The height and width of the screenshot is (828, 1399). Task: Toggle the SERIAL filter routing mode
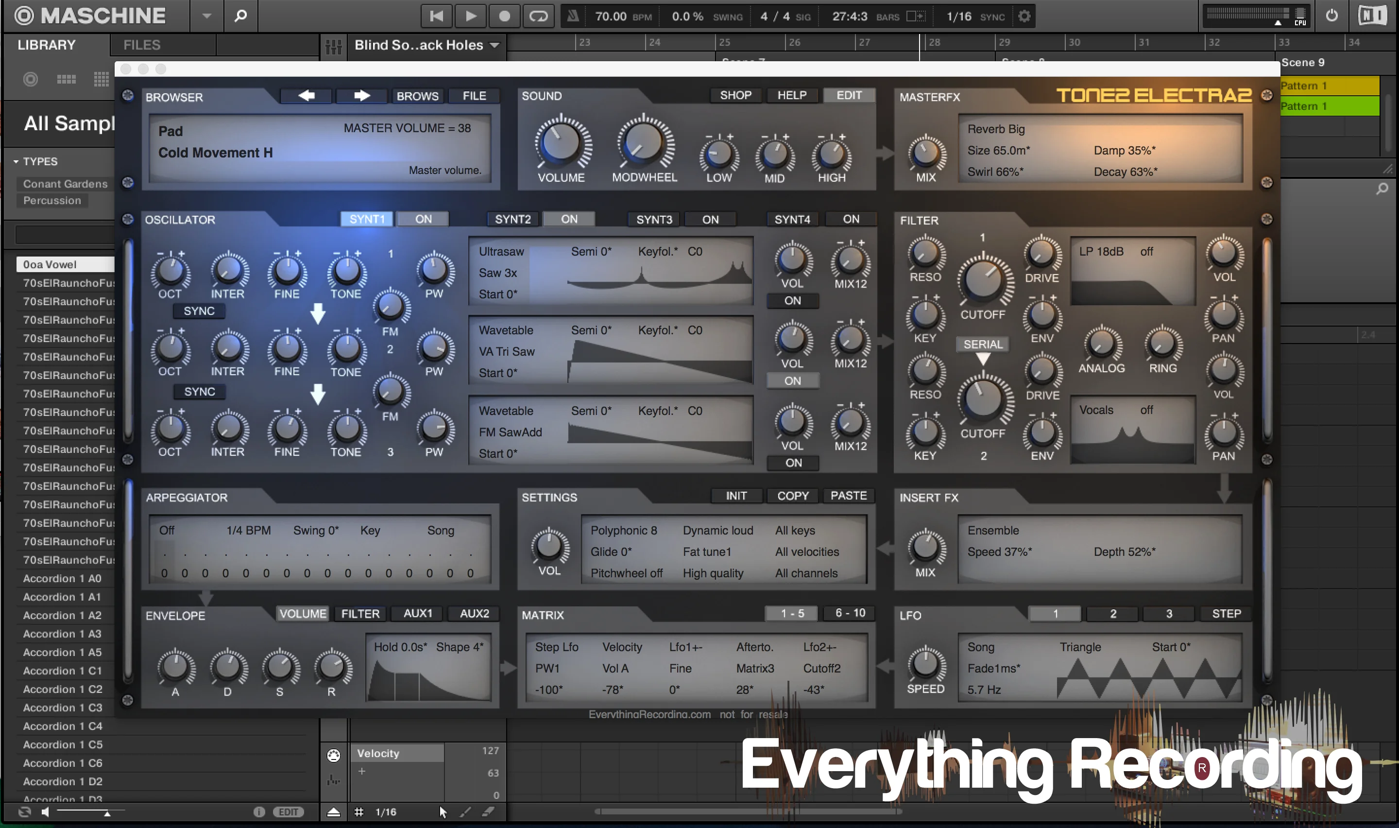(x=983, y=344)
